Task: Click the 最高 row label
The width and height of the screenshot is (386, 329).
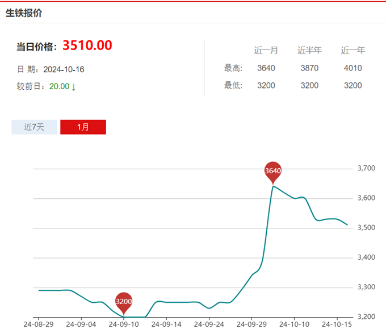Action: (x=233, y=68)
